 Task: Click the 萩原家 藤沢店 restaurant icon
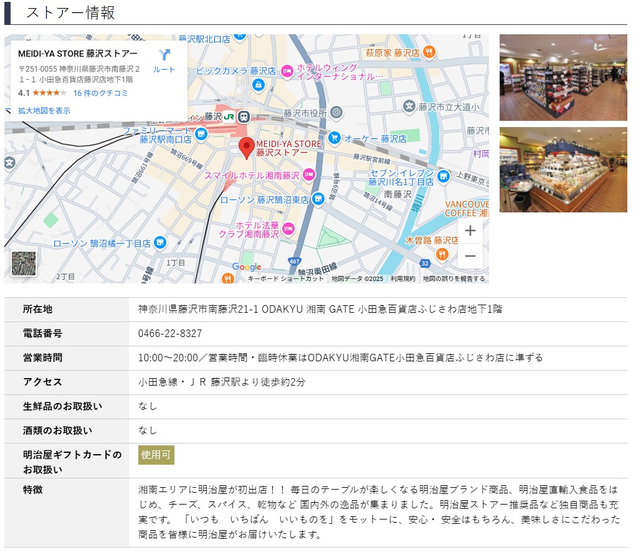(429, 52)
